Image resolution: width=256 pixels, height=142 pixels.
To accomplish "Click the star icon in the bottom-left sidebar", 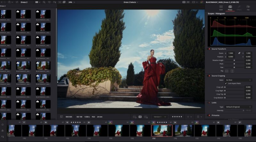I will (x=3, y=124).
